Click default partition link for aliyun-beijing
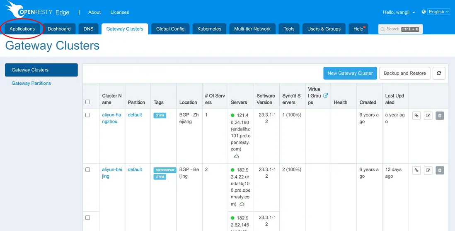 [135, 169]
